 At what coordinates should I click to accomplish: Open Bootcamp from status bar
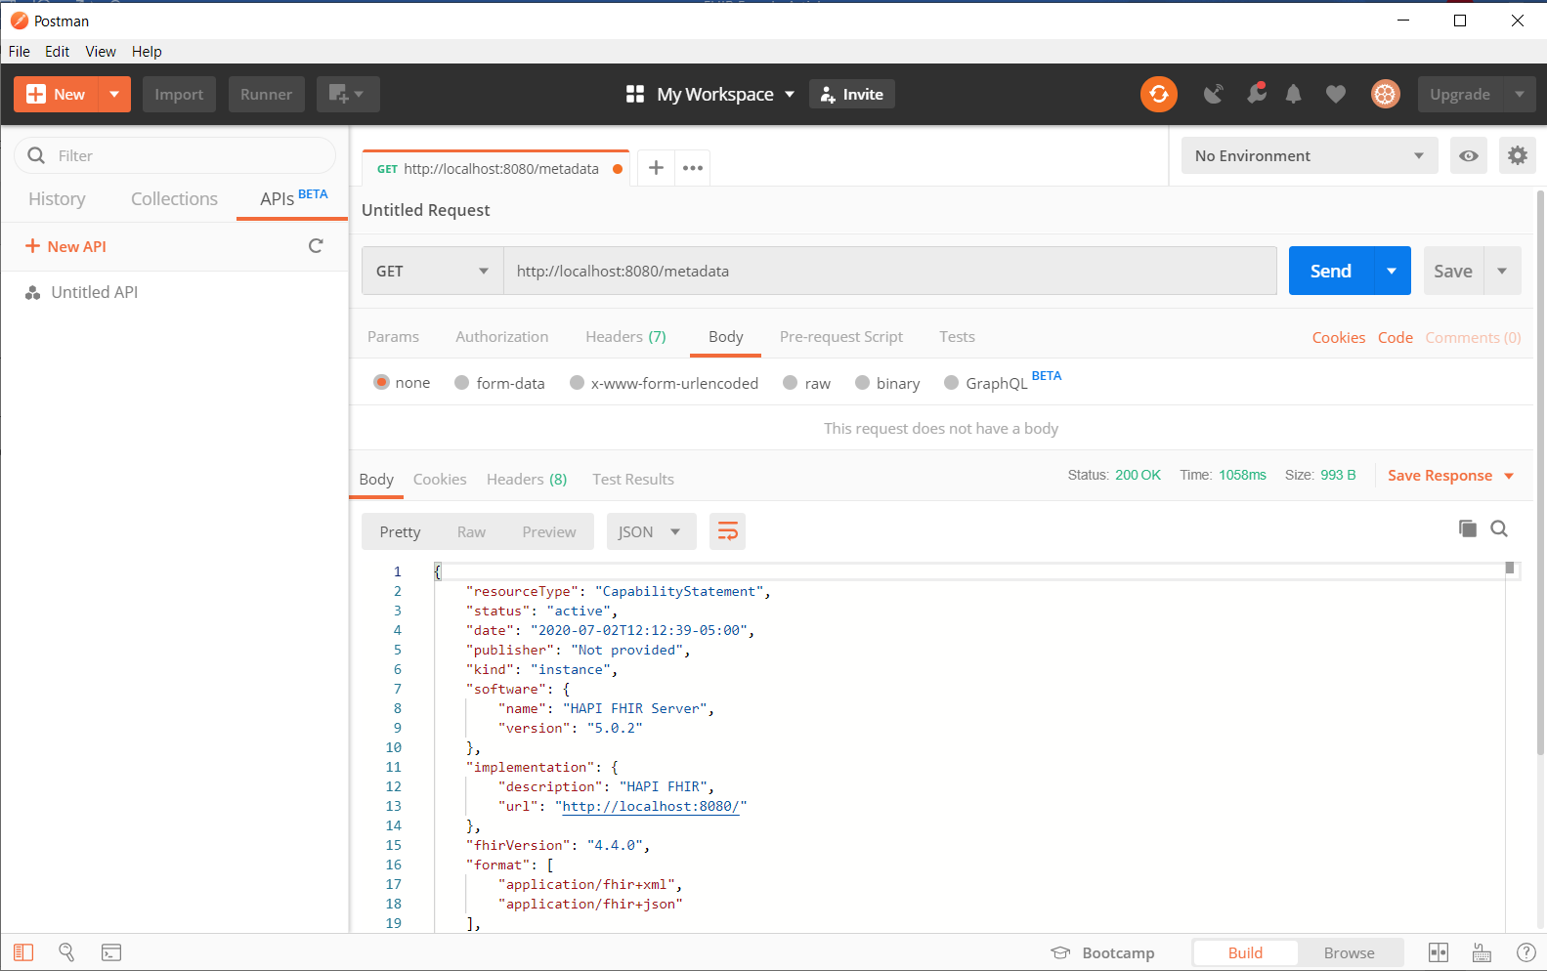pyautogui.click(x=1102, y=952)
